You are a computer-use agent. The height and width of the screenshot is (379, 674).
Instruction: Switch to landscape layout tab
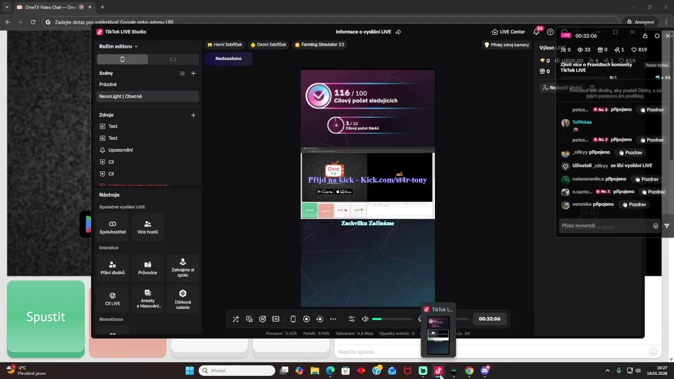(173, 59)
